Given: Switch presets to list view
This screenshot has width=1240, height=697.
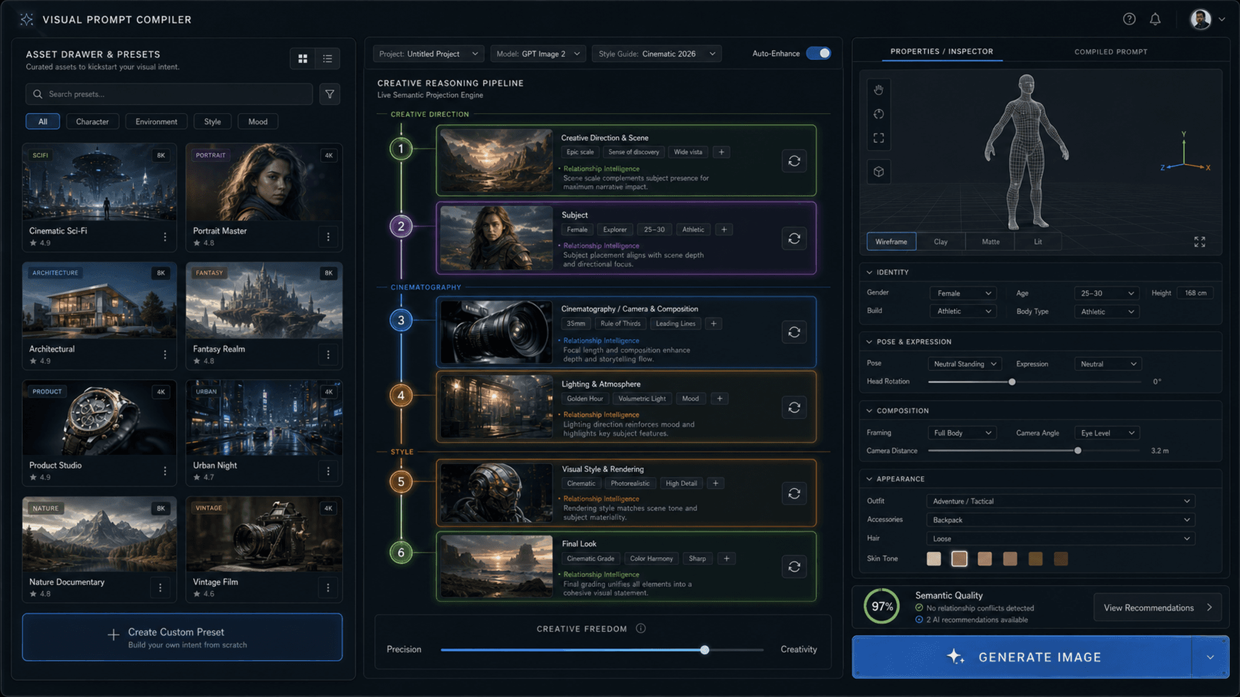Looking at the screenshot, I should point(328,59).
